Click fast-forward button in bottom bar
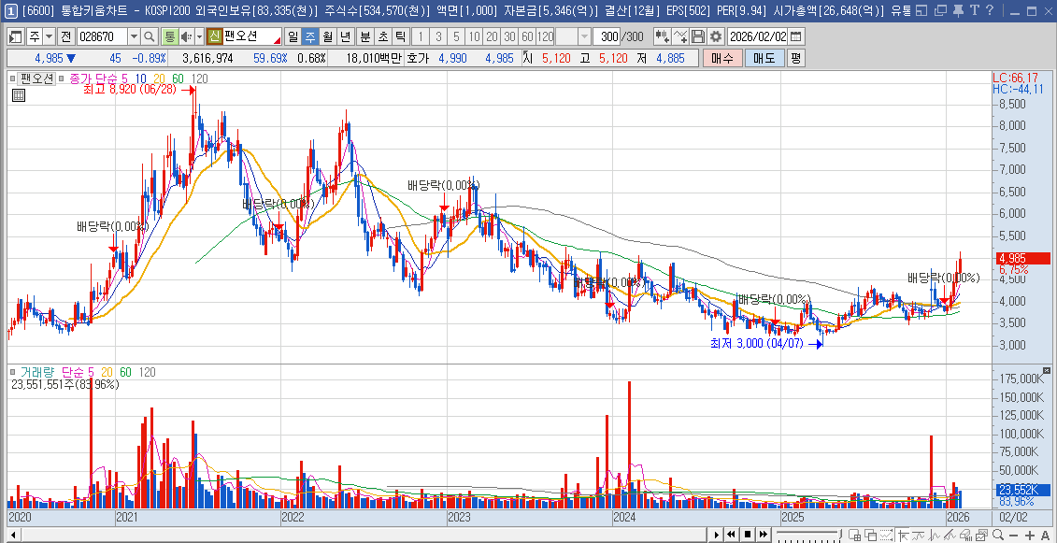The width and height of the screenshot is (1057, 543). pyautogui.click(x=763, y=535)
